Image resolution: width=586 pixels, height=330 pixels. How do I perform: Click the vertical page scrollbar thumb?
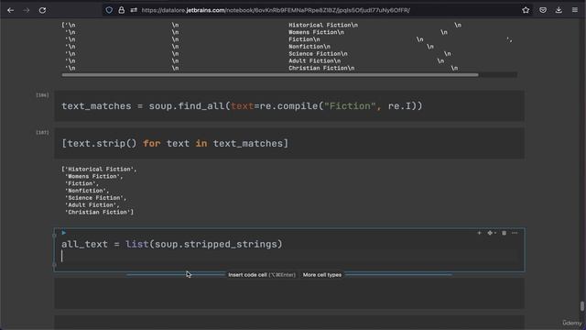coord(582,305)
